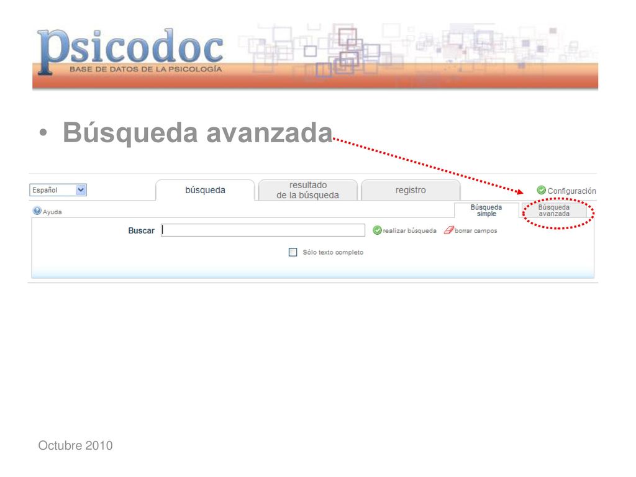Click the red eraser borrar campos icon
Image resolution: width=636 pixels, height=477 pixels.
tap(448, 230)
